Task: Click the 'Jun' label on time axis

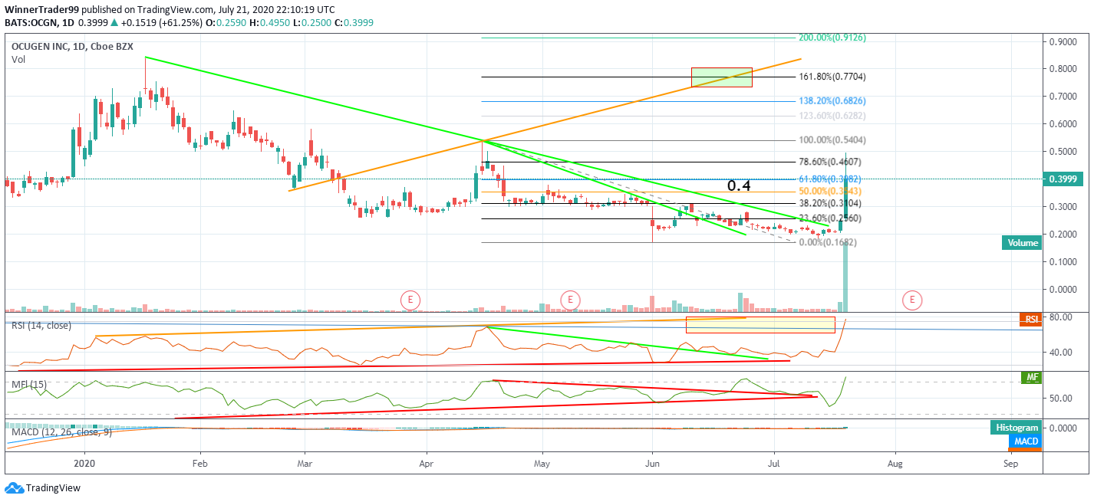Action: (x=653, y=464)
